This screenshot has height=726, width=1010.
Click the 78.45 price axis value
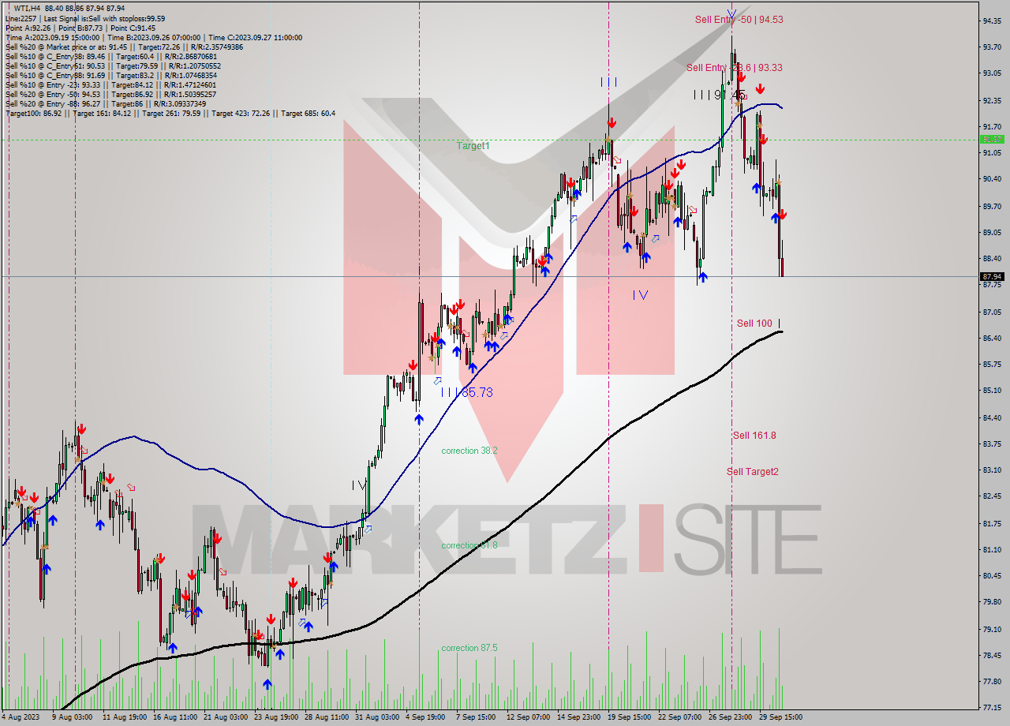992,655
